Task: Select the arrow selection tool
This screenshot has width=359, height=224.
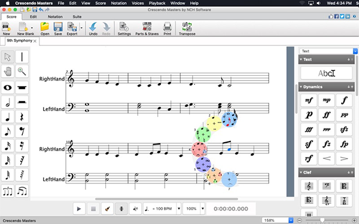Action: pos(8,57)
